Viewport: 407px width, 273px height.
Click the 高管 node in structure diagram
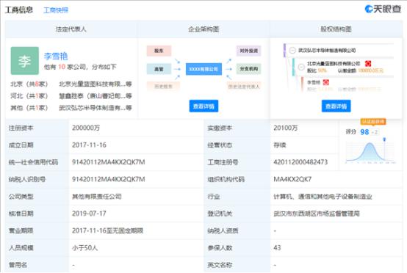(x=159, y=69)
